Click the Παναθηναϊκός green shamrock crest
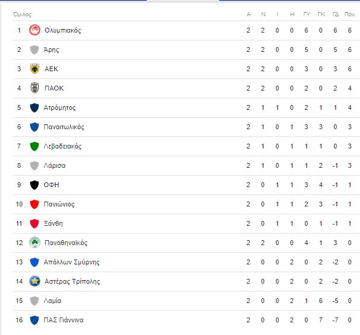The image size is (360, 335). 34,243
